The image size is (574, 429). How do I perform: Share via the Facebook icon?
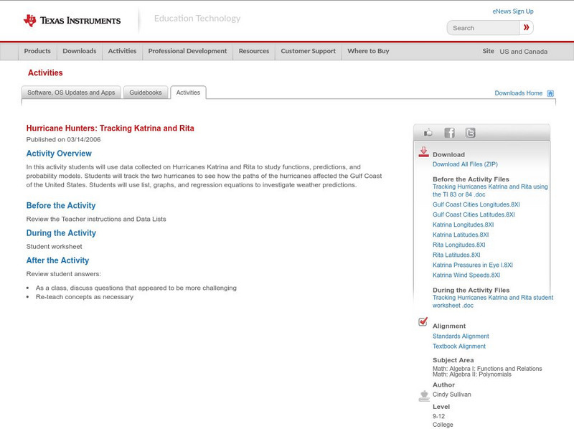[449, 133]
